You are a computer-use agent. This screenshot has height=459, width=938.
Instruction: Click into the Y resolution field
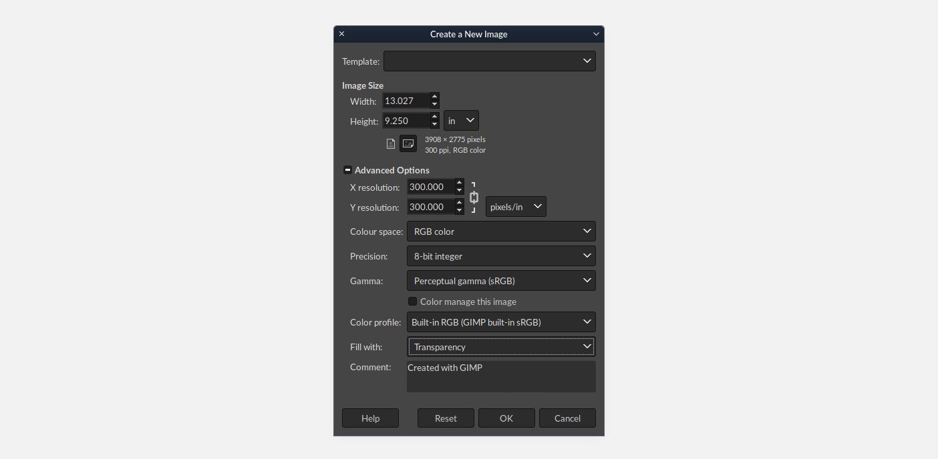tap(430, 207)
